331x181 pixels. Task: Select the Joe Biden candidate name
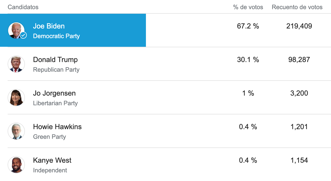(x=49, y=26)
